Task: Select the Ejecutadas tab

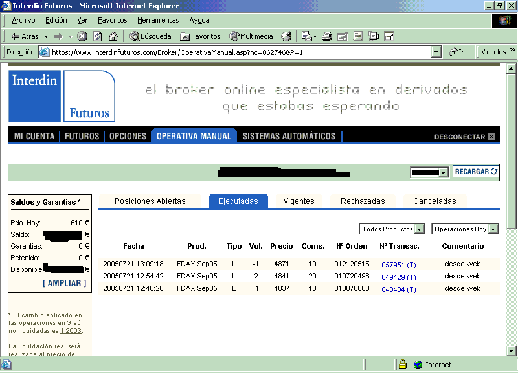Action: tap(238, 201)
